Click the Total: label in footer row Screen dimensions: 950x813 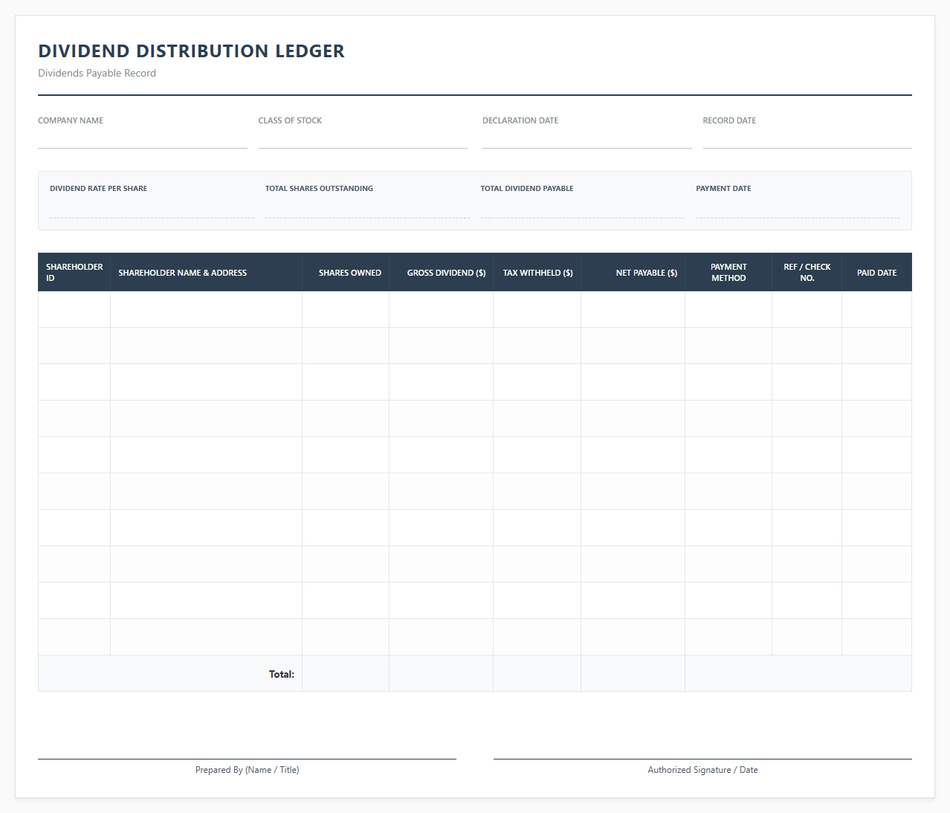click(282, 674)
